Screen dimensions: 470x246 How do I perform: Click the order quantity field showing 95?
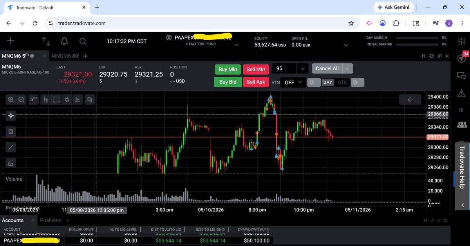284,69
